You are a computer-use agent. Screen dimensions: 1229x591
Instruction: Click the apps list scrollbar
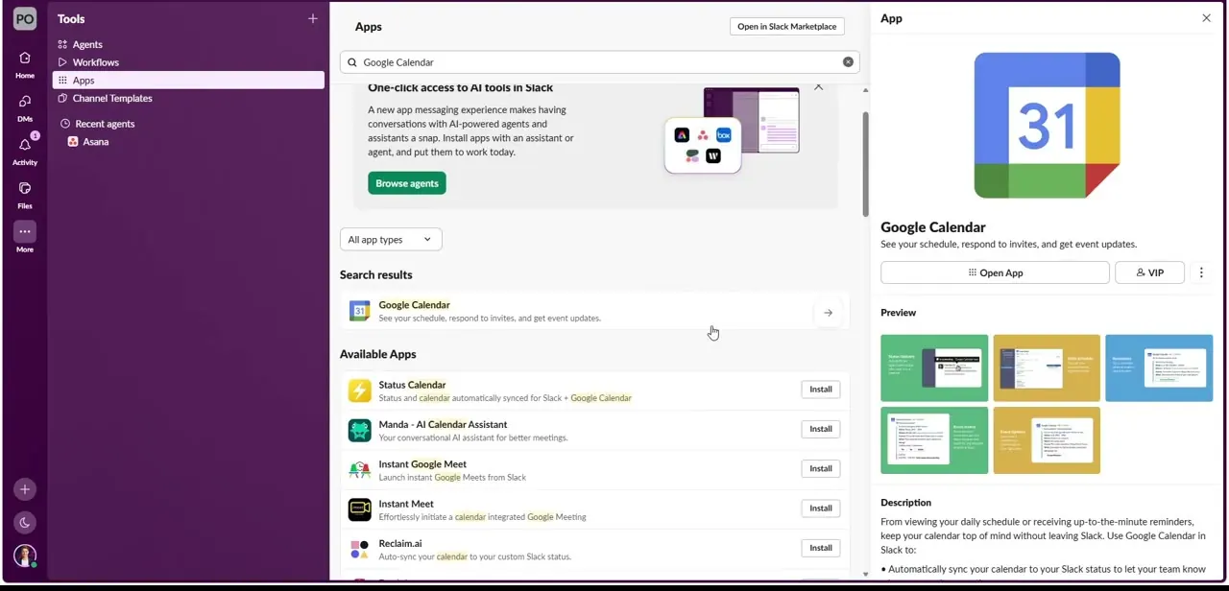pyautogui.click(x=865, y=164)
